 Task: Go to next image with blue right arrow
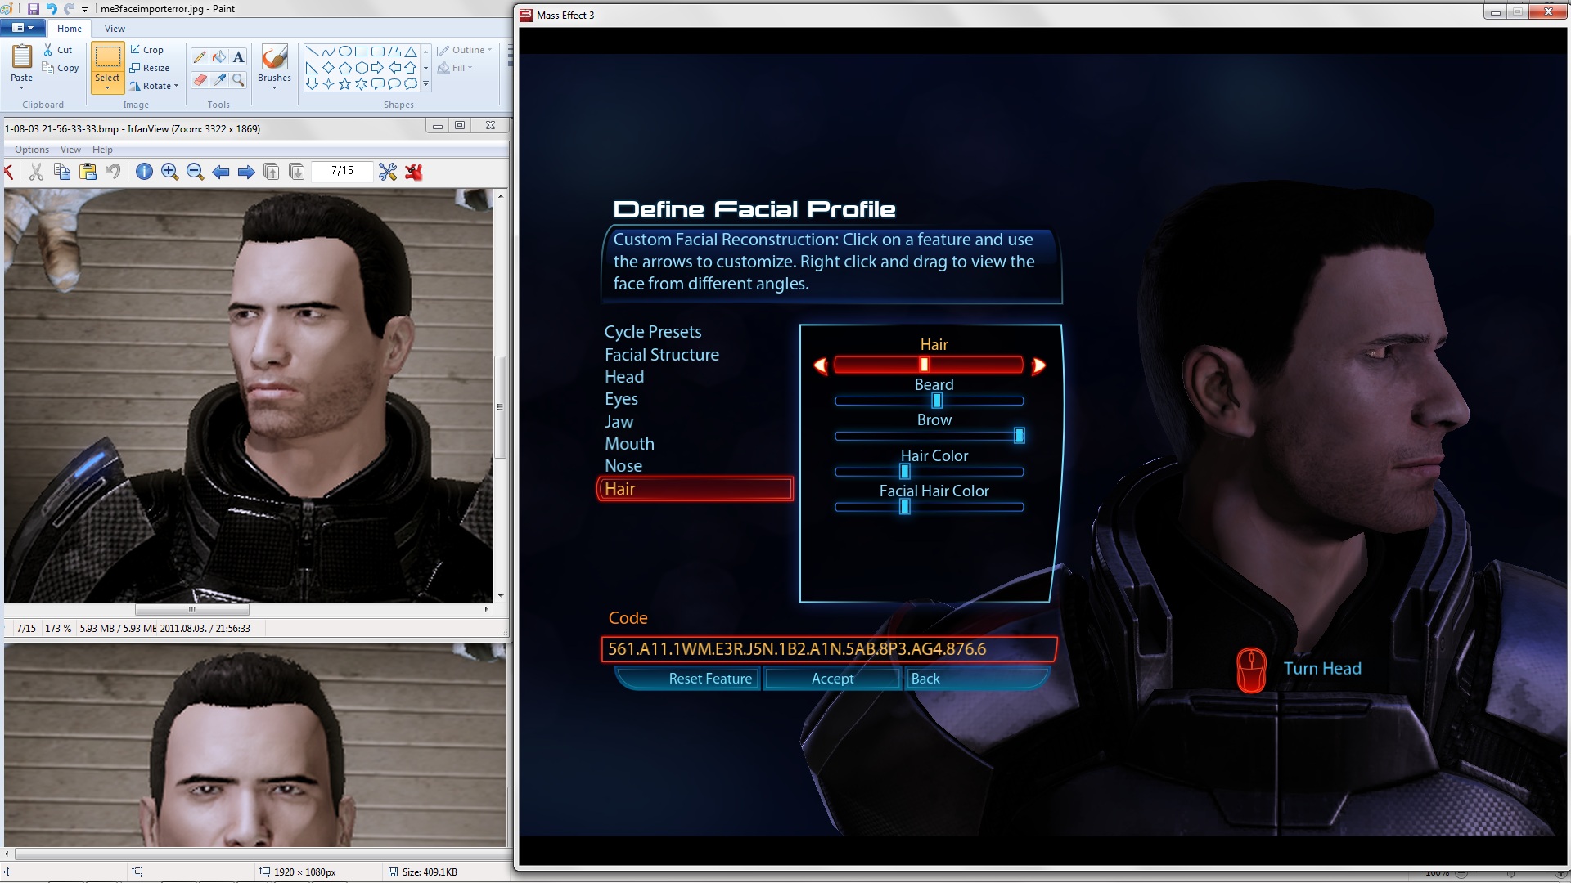coord(245,172)
